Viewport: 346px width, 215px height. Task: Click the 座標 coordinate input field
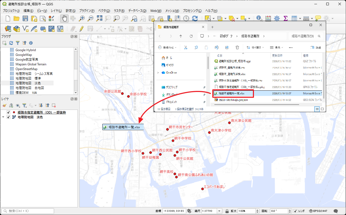point(174,211)
